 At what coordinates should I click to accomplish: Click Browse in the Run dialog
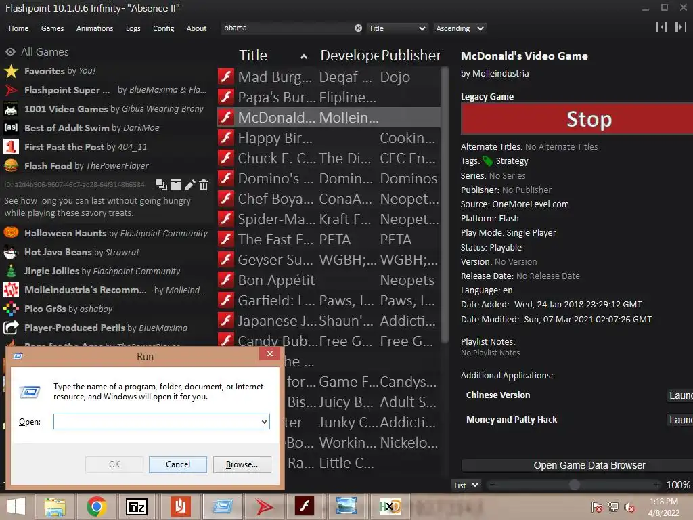242,464
